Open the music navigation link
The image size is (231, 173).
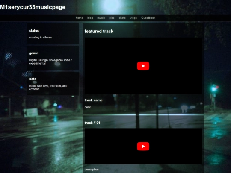tap(101, 18)
